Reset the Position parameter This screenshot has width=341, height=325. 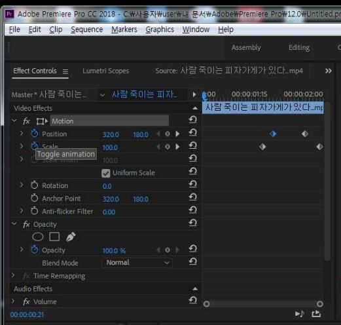click(x=193, y=133)
